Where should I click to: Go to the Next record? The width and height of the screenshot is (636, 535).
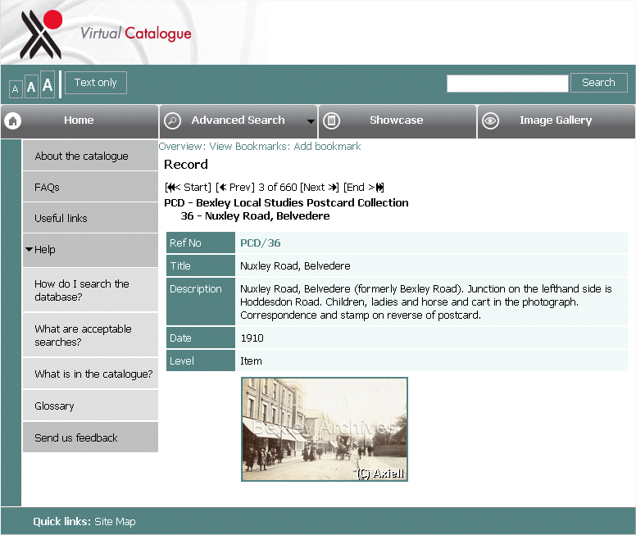[320, 188]
